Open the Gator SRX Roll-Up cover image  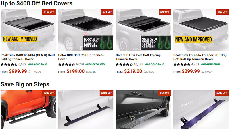(x=86, y=30)
